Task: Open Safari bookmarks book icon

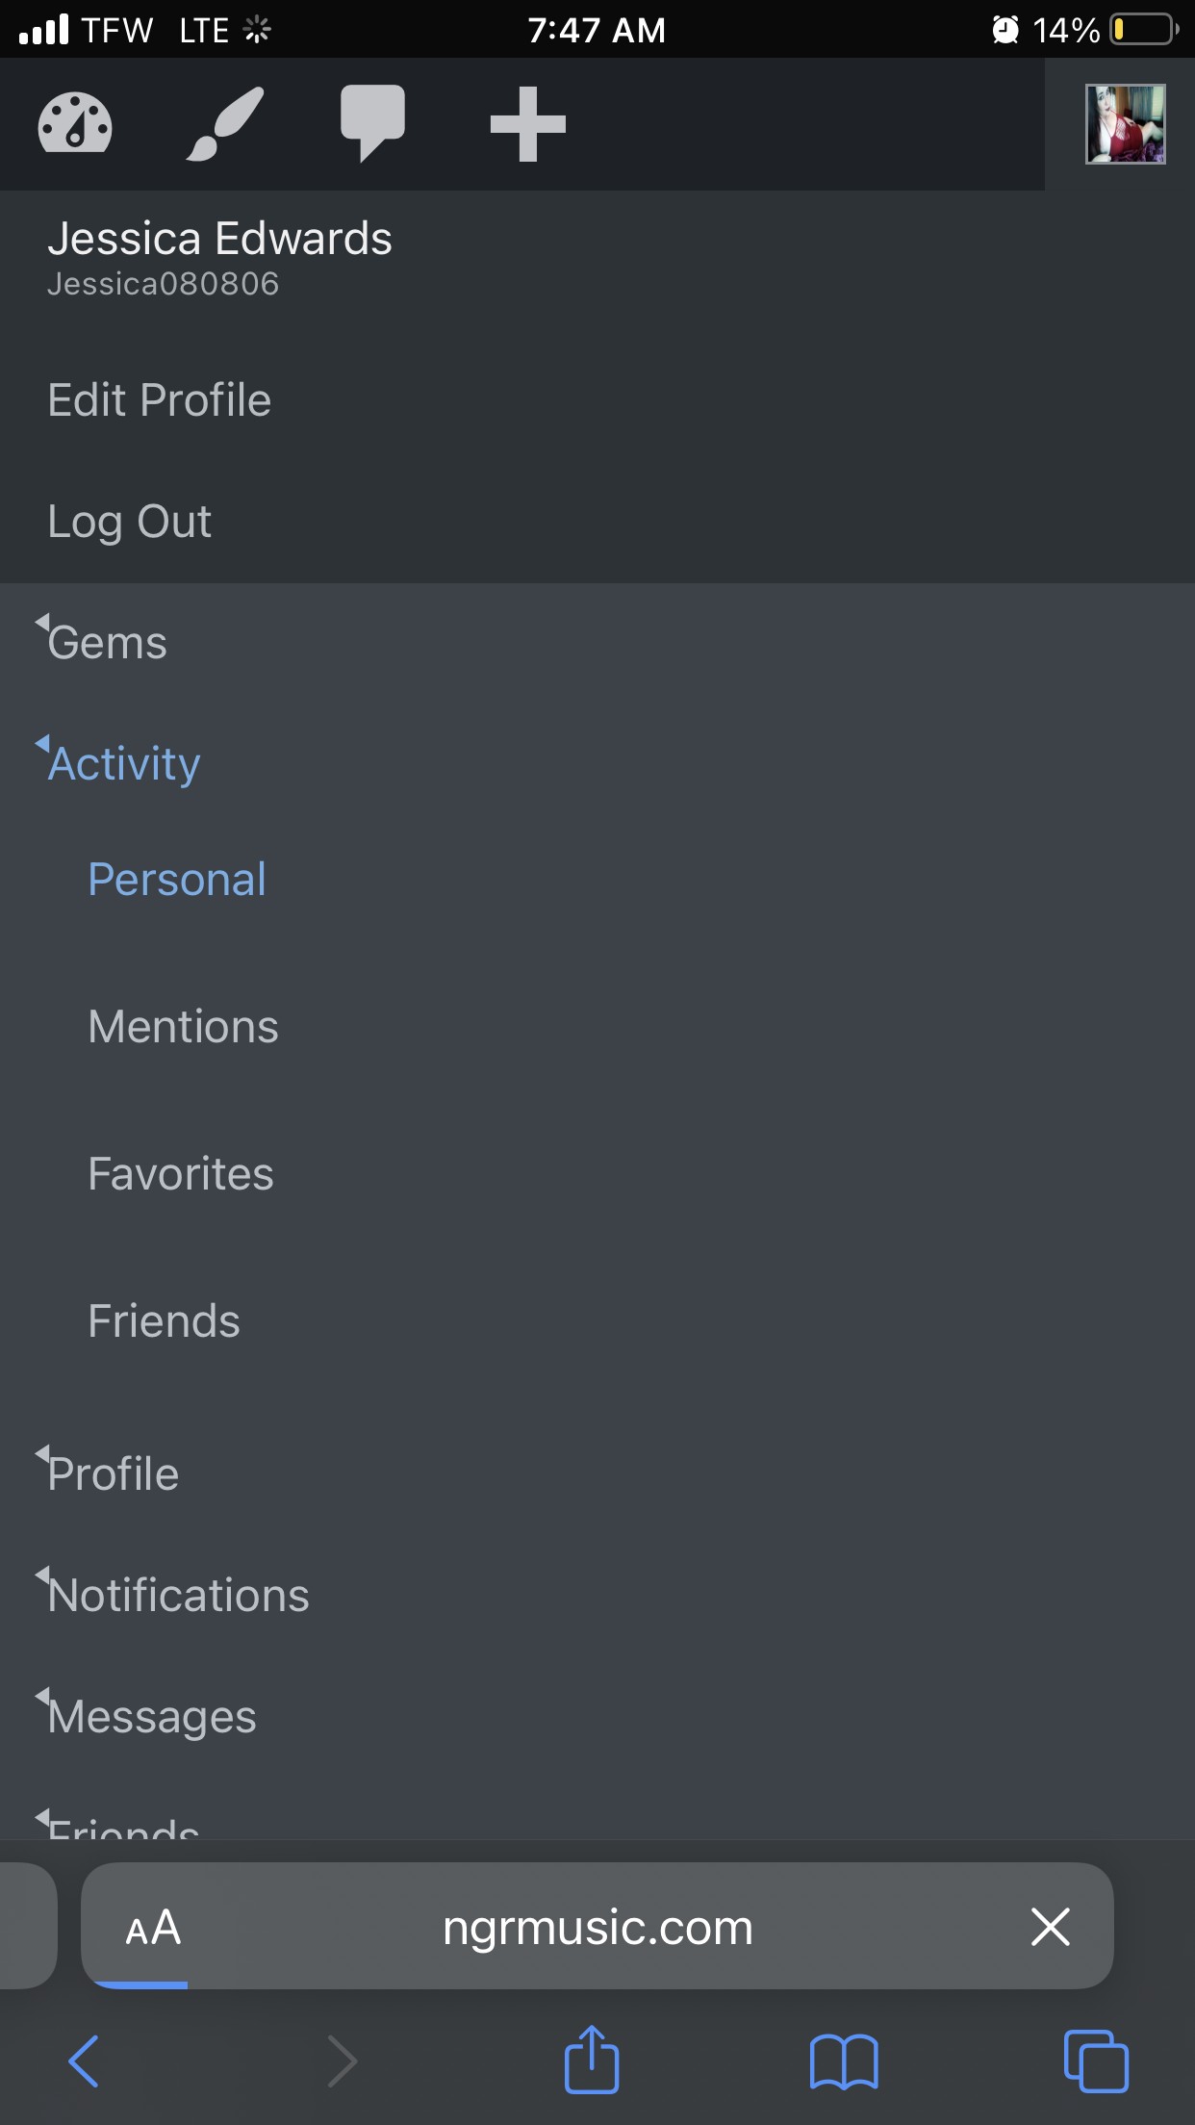Action: (x=844, y=2061)
